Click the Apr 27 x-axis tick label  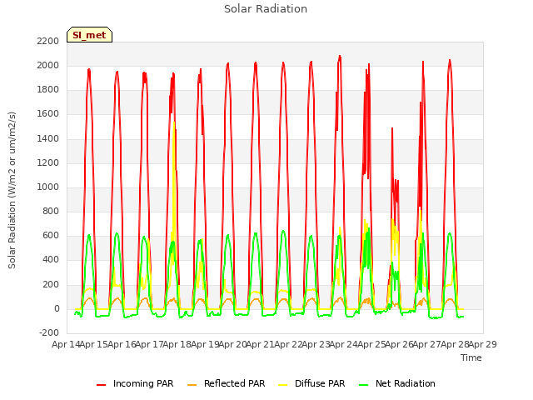click(x=427, y=344)
